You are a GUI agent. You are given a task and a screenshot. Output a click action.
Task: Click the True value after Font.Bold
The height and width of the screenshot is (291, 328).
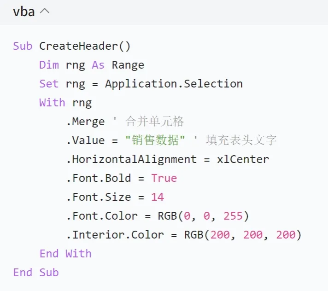point(164,178)
